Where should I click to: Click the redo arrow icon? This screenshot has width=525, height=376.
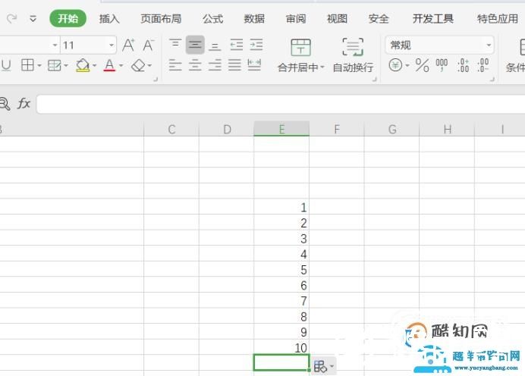[11, 18]
